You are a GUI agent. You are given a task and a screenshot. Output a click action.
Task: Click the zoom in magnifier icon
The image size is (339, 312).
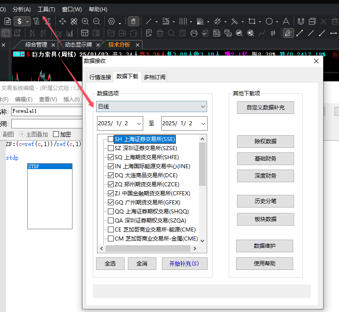[85, 21]
